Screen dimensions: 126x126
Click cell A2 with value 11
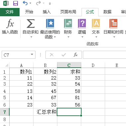coord(21,78)
